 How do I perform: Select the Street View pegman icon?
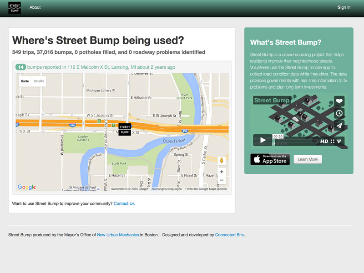click(x=222, y=161)
